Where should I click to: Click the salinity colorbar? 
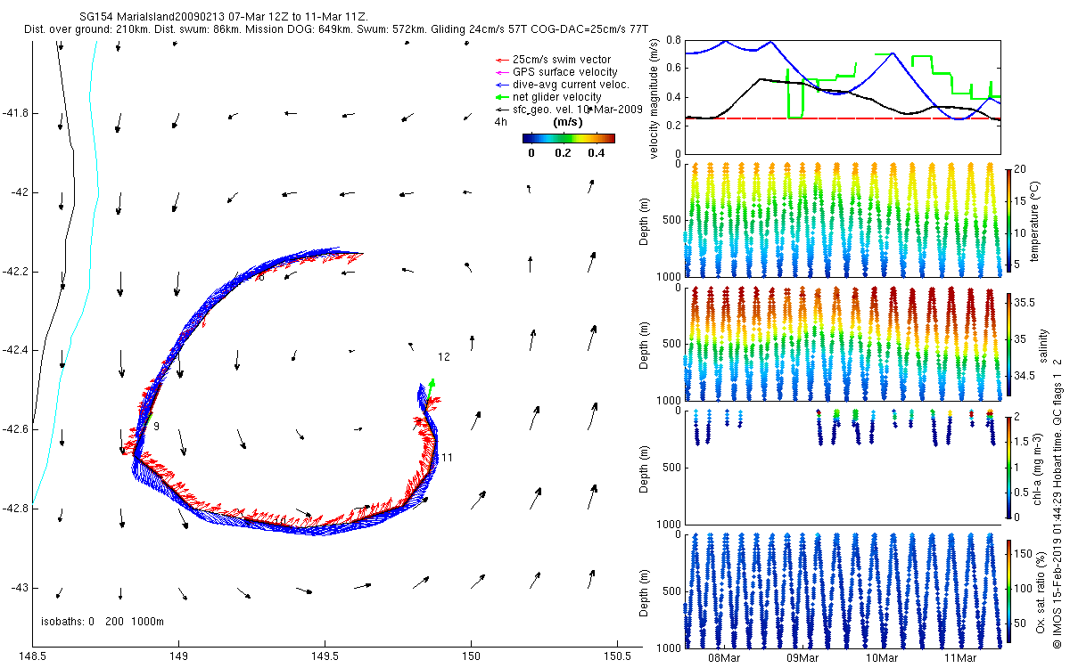tap(1010, 343)
